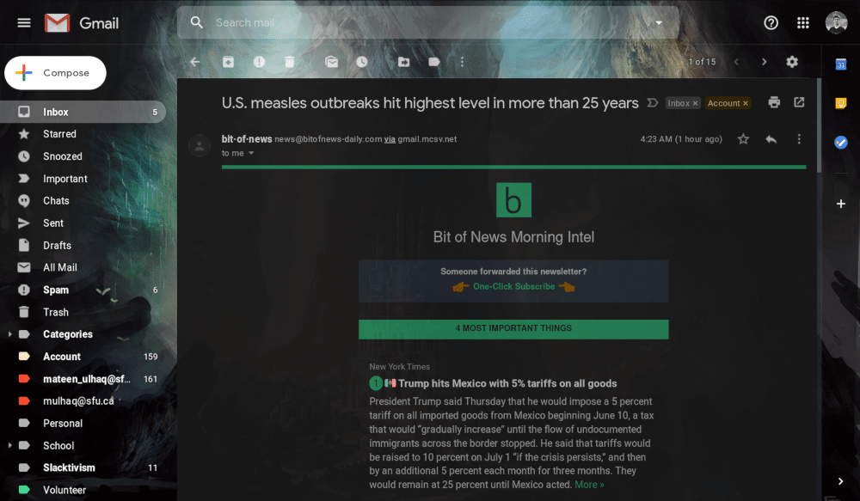Reply to the bit-of-news message
Viewport: 860px width, 501px height.
(771, 138)
